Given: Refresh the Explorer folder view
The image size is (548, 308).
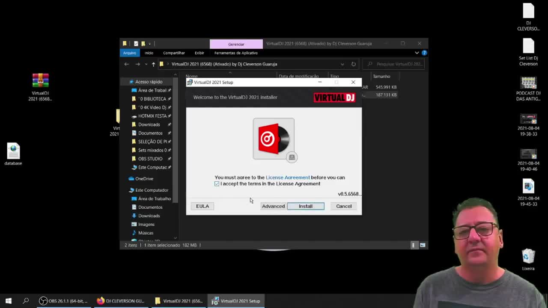Looking at the screenshot, I should [x=354, y=64].
